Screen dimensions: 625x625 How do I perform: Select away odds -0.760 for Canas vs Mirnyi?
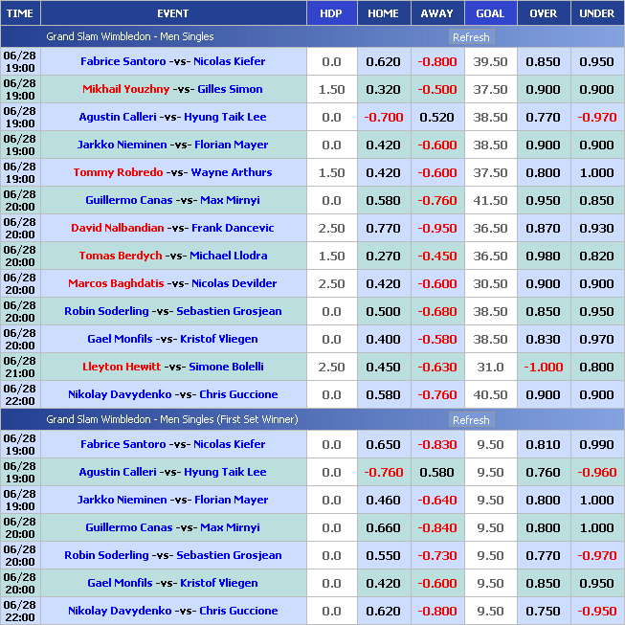(436, 200)
